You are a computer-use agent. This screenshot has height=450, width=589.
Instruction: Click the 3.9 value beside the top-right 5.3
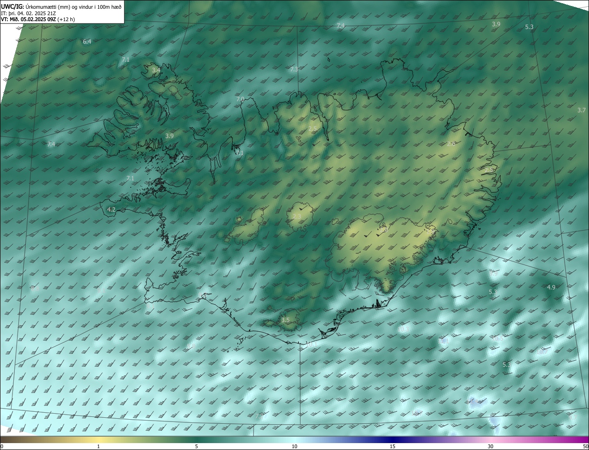coord(496,24)
